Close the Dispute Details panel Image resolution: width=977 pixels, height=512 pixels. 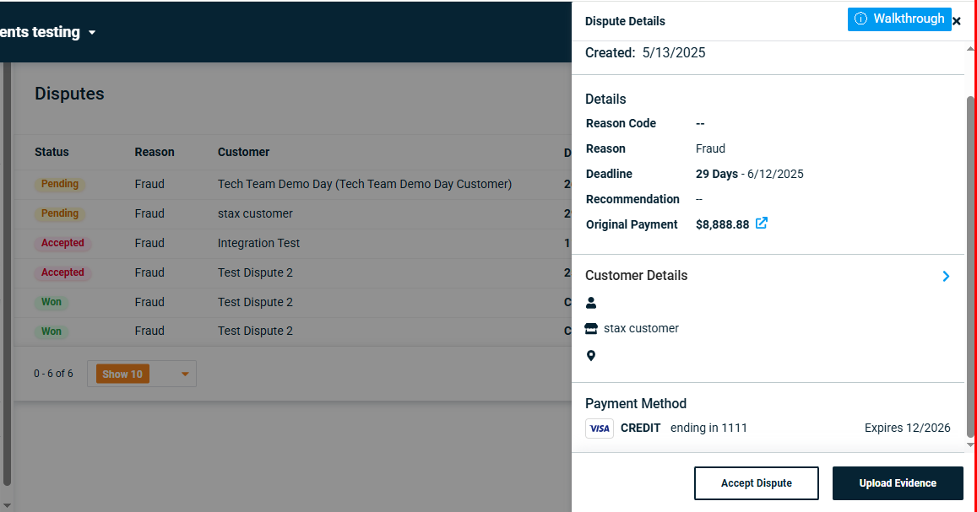pos(957,21)
